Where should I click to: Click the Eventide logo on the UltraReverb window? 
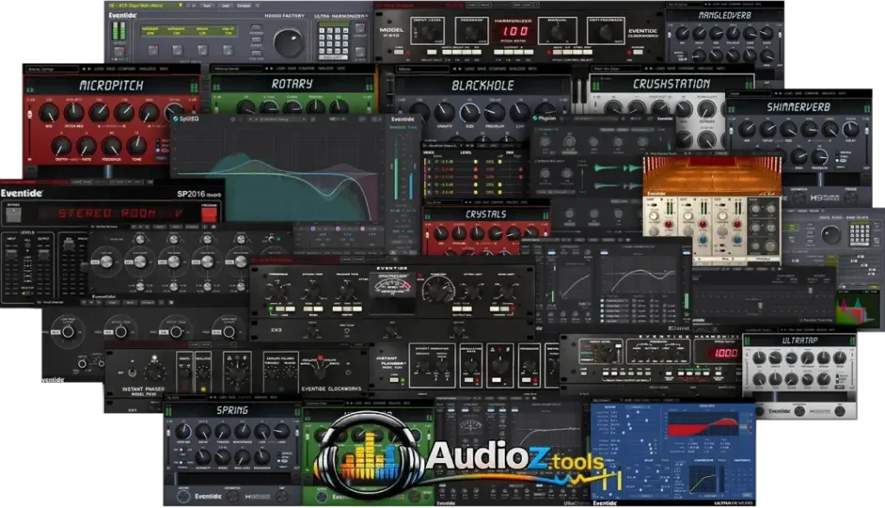603,502
